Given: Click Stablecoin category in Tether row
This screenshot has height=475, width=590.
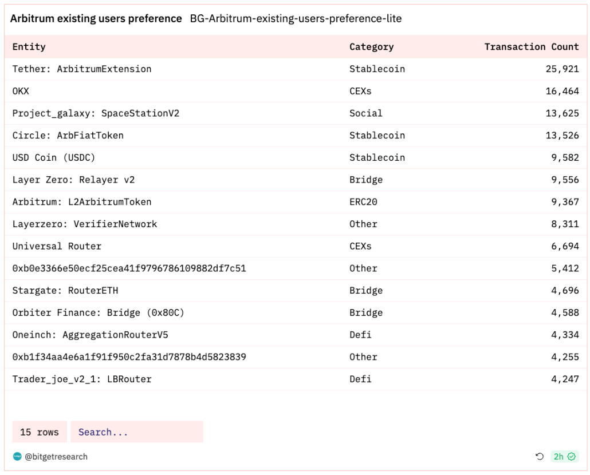Looking at the screenshot, I should (377, 69).
